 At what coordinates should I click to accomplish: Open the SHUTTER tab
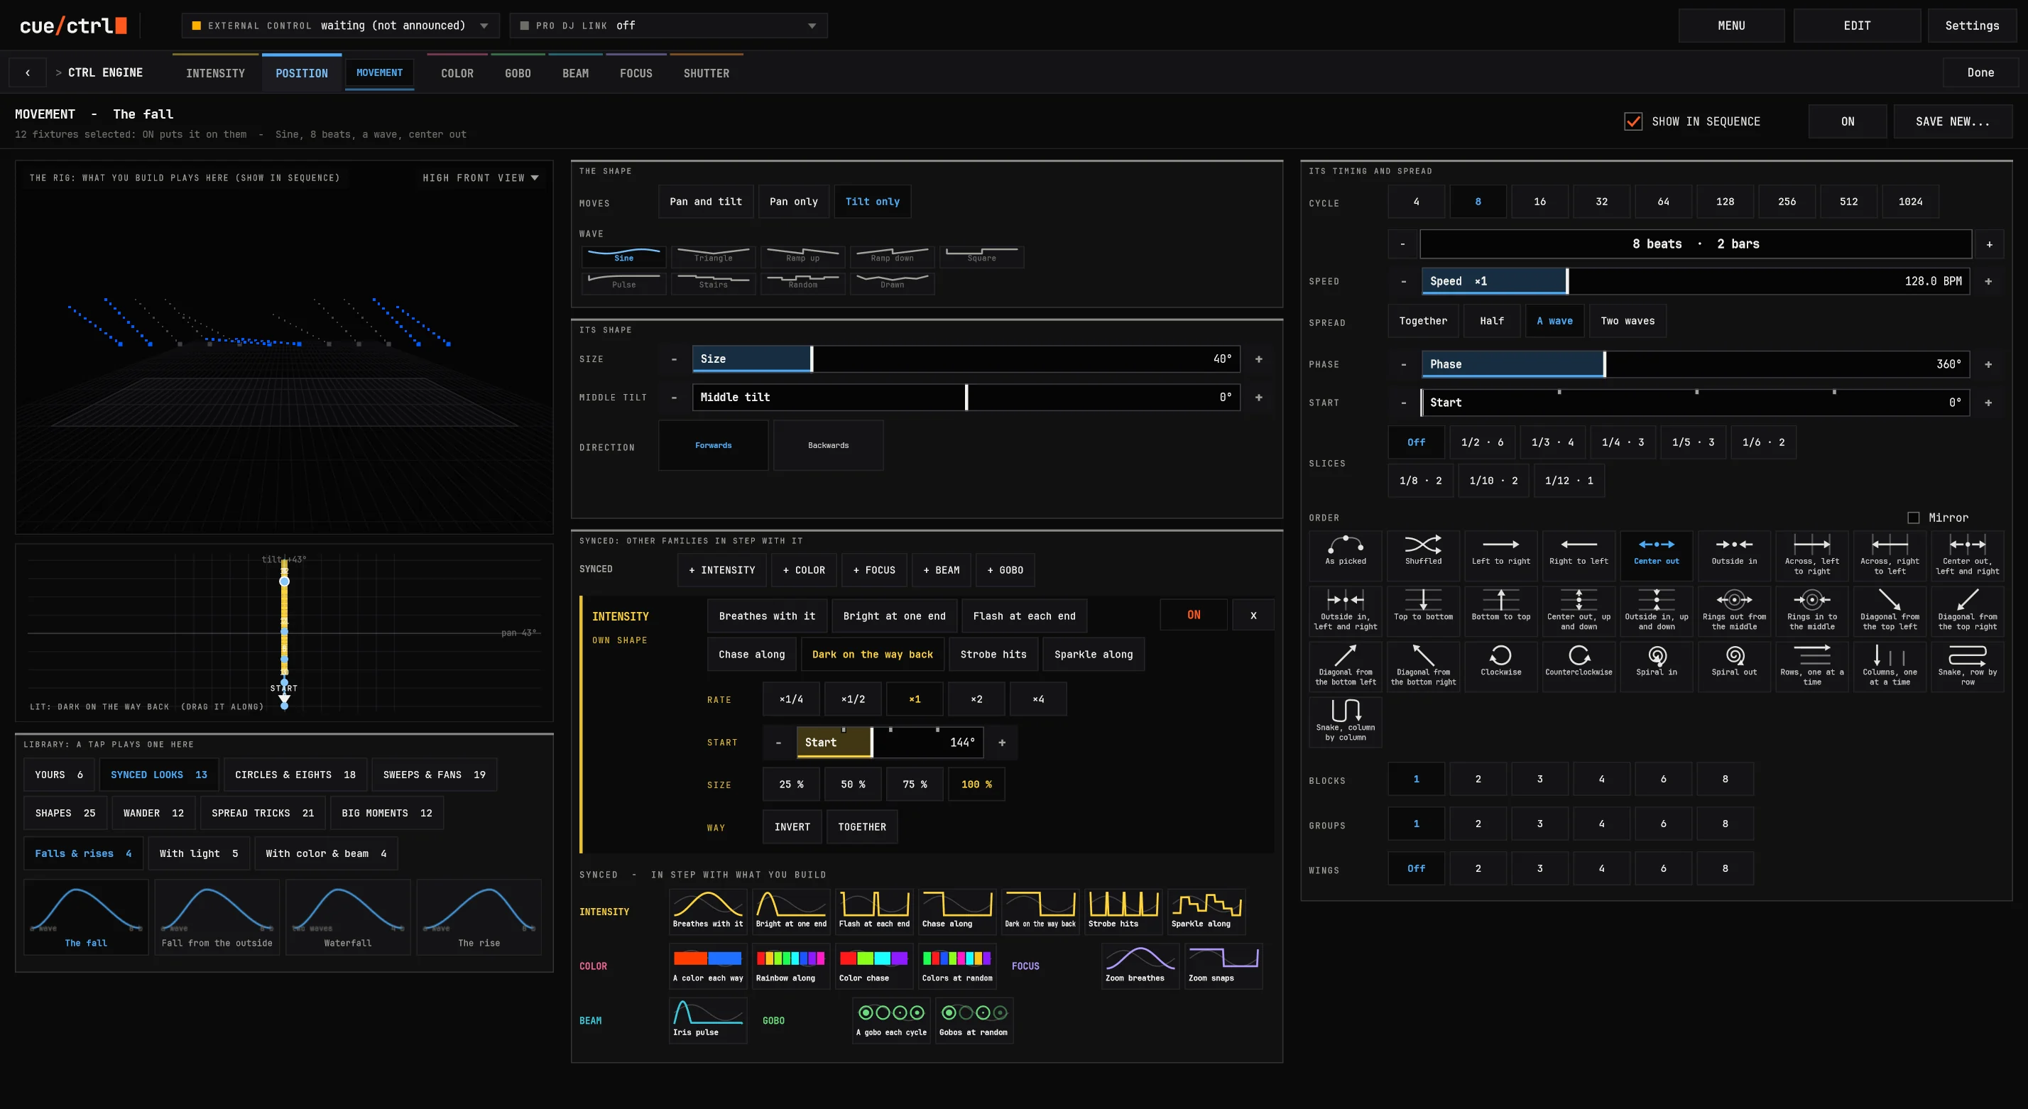(x=706, y=73)
